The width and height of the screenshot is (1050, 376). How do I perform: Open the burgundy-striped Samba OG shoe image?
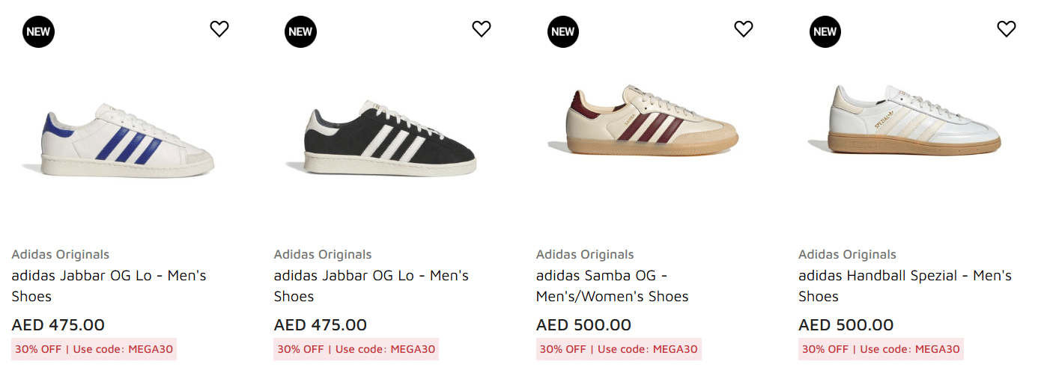pos(650,121)
